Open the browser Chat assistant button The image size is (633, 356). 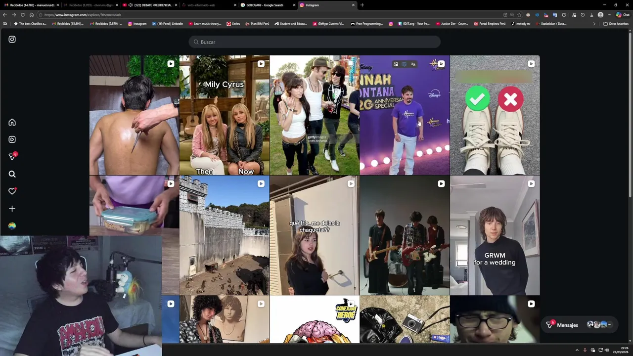[x=622, y=15]
